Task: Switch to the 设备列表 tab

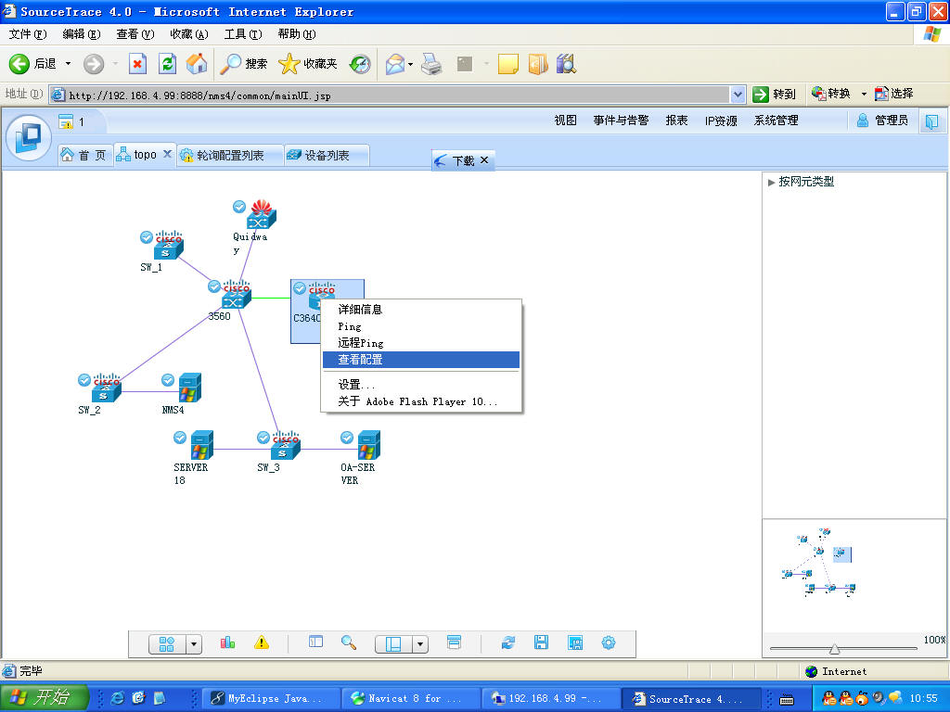Action: [x=326, y=156]
